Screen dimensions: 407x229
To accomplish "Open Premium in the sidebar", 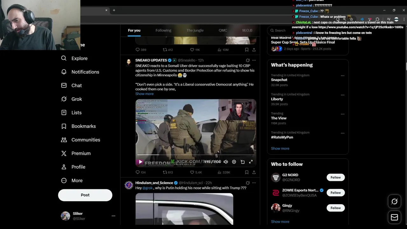I will coord(76,153).
